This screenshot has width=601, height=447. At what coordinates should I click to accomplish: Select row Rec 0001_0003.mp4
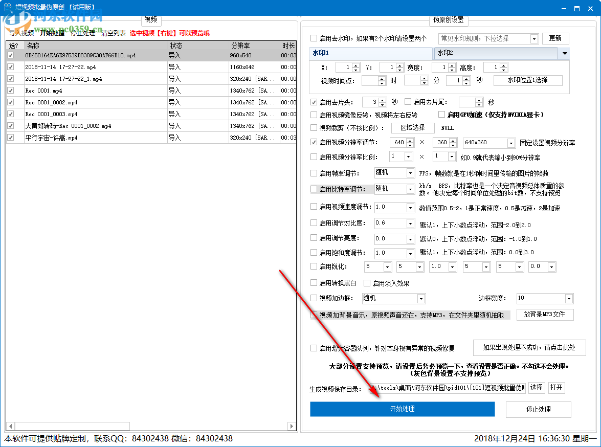[x=151, y=114]
